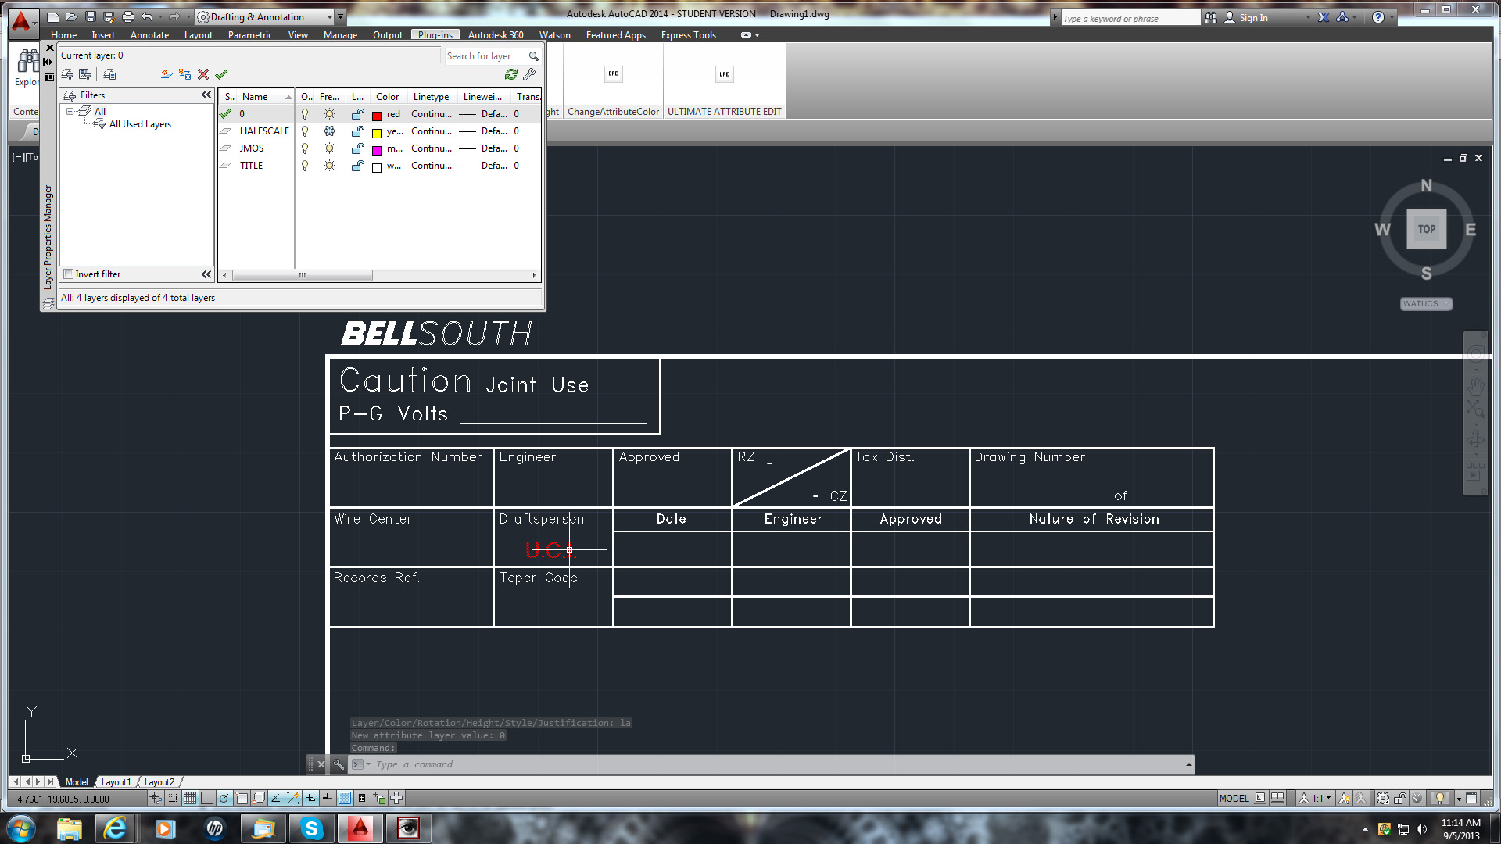Screen dimensions: 1501x844
Task: Open the Drafting & Annotation workspace dropdown
Action: (x=329, y=16)
